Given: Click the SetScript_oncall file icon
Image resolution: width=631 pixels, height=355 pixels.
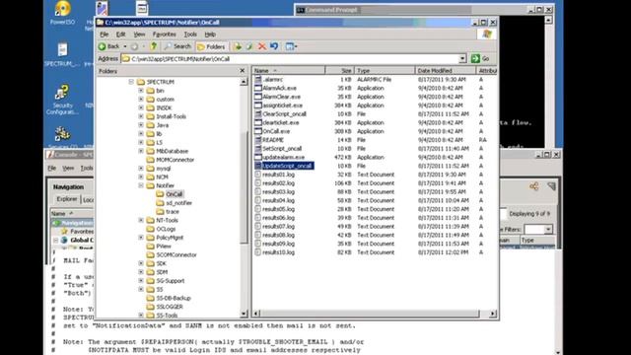Looking at the screenshot, I should 258,149.
